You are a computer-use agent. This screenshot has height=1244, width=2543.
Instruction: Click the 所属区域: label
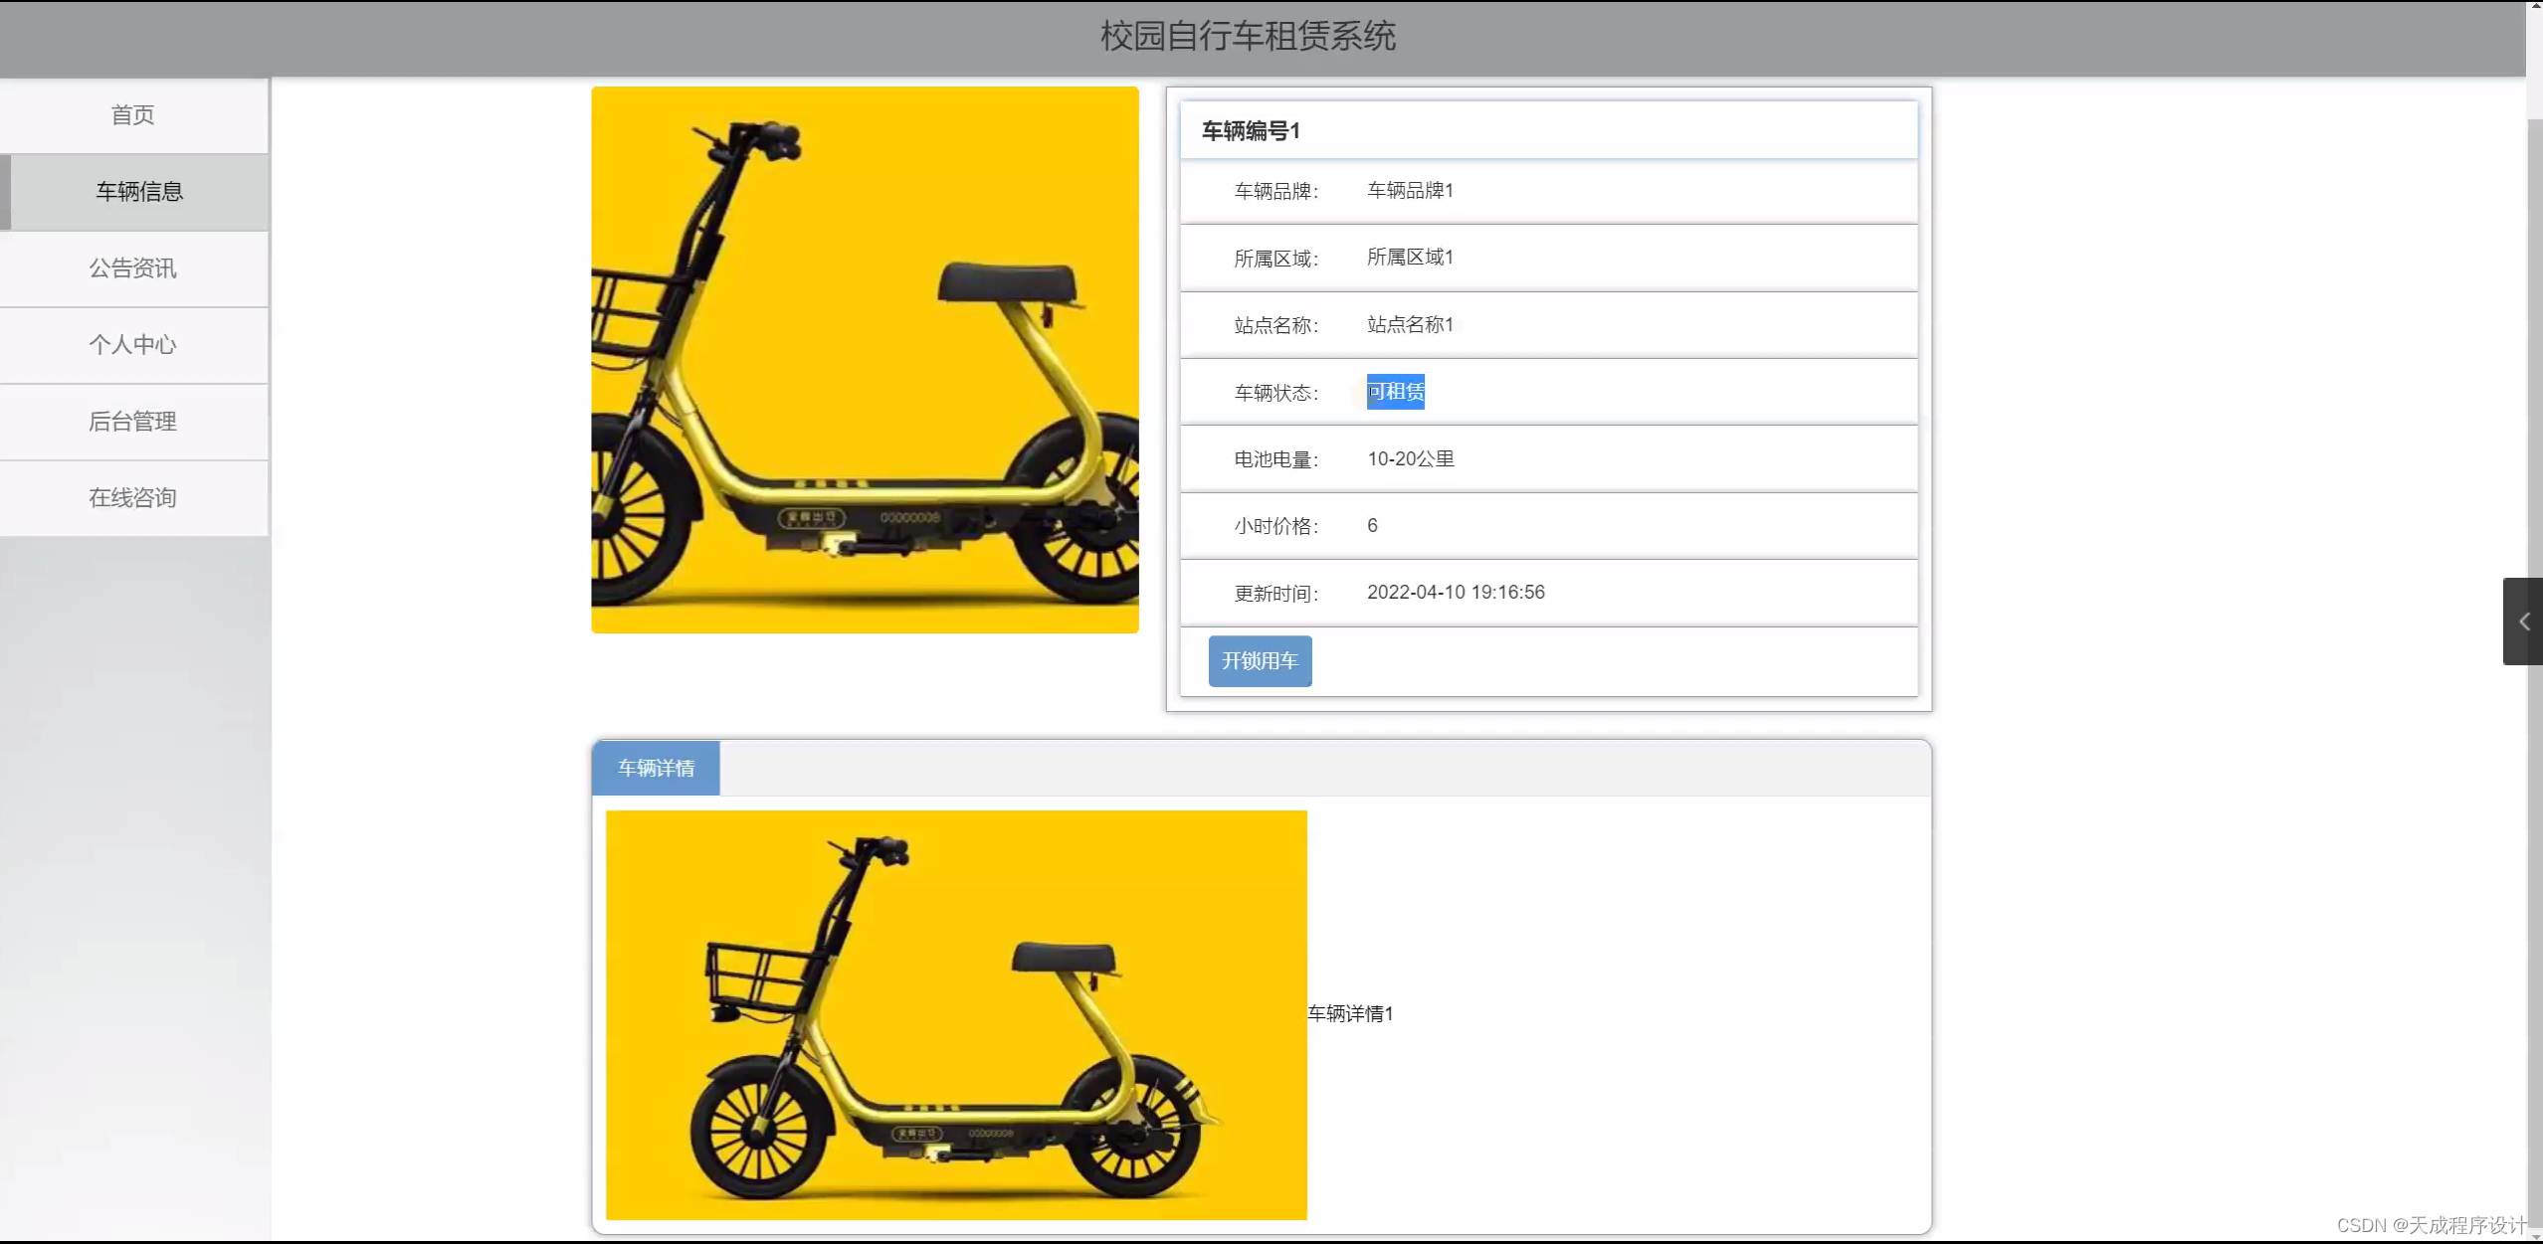tap(1276, 259)
